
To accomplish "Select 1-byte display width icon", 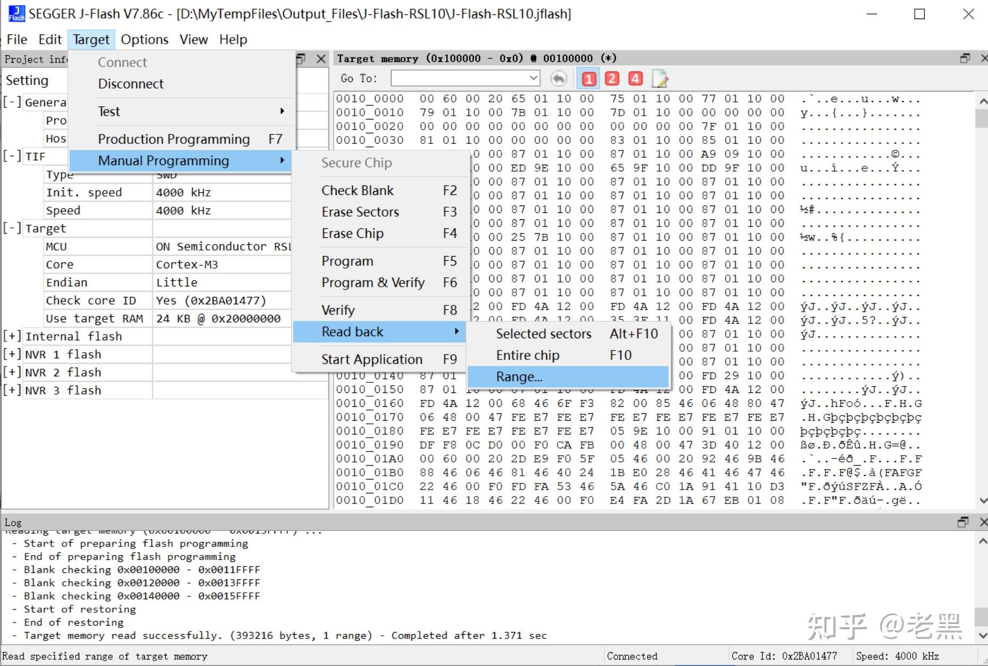I will 588,79.
